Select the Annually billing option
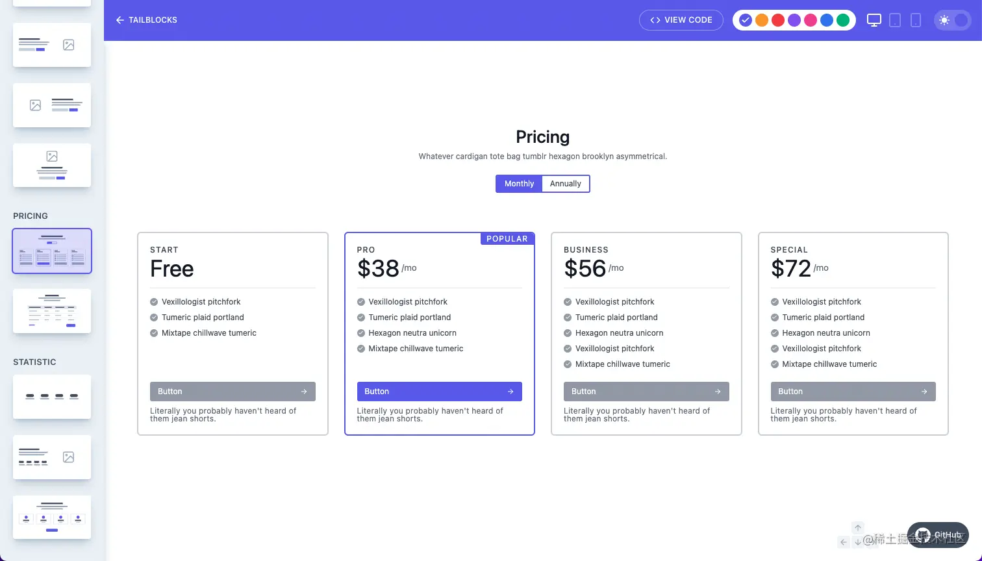The height and width of the screenshot is (561, 982). click(x=566, y=184)
